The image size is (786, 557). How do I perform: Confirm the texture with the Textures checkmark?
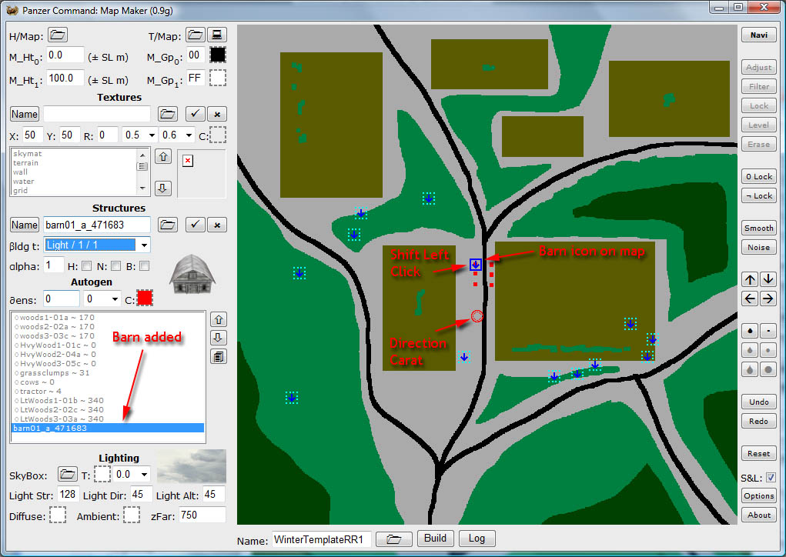195,114
